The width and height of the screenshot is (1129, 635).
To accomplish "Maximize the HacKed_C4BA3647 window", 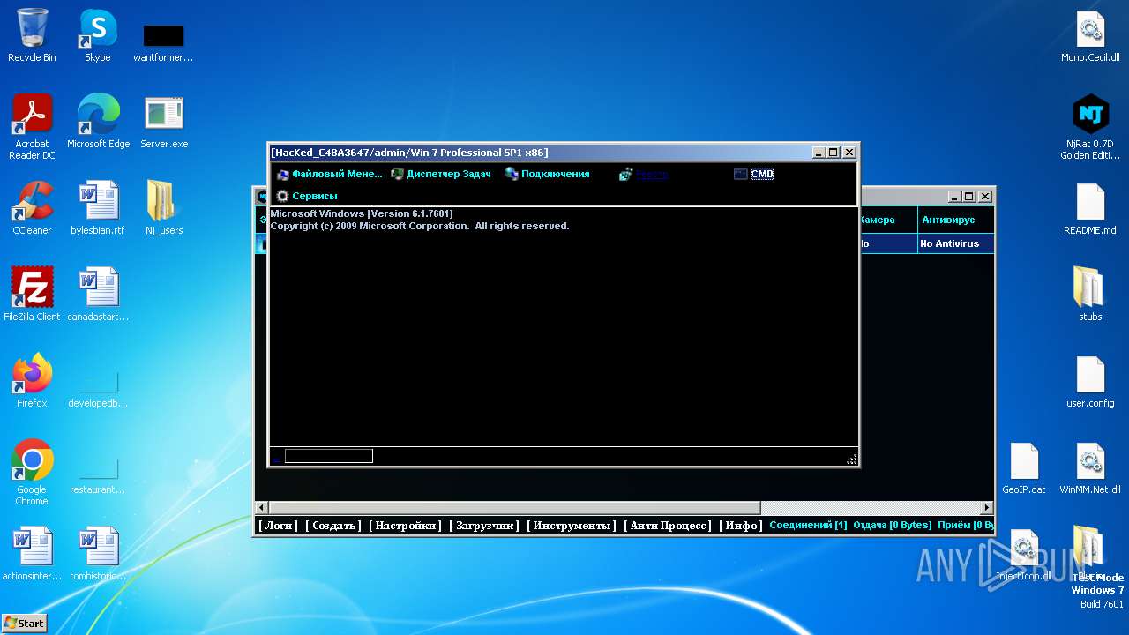I will tap(834, 153).
